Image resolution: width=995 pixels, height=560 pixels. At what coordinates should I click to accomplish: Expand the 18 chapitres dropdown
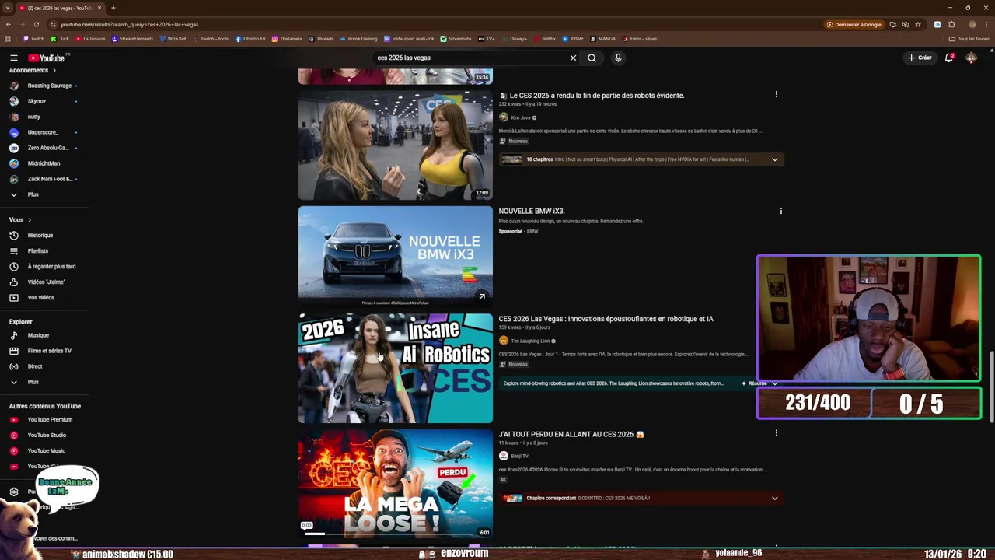[774, 159]
